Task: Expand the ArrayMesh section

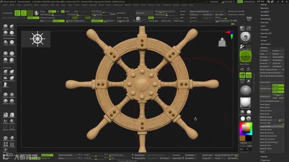Action: click(265, 12)
